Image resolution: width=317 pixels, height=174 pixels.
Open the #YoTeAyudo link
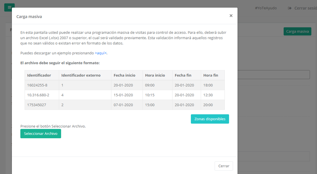[265, 8]
